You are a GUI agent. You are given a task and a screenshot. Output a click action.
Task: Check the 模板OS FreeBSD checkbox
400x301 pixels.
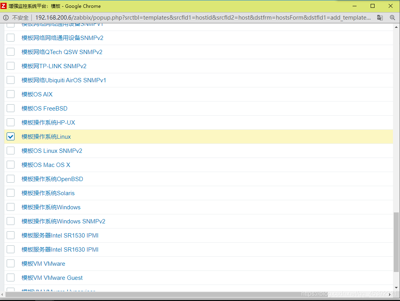(11, 108)
